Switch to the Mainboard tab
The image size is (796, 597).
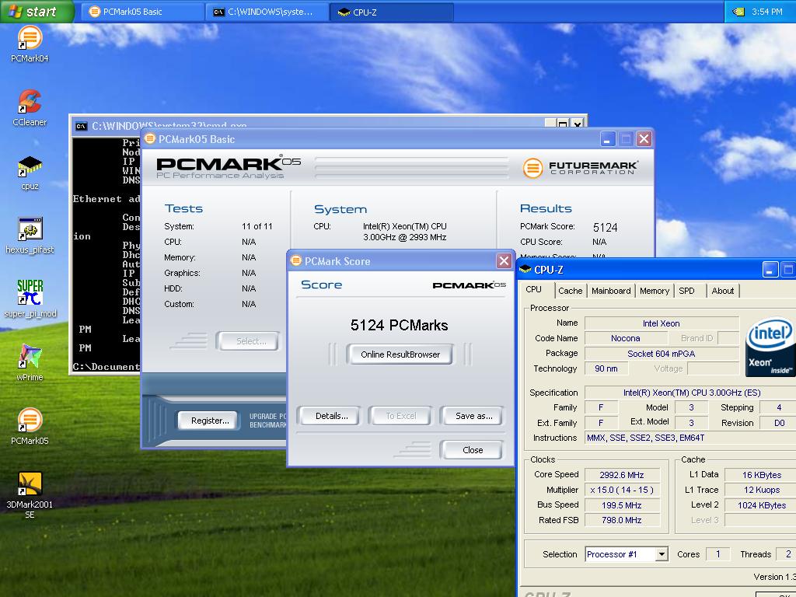[611, 291]
